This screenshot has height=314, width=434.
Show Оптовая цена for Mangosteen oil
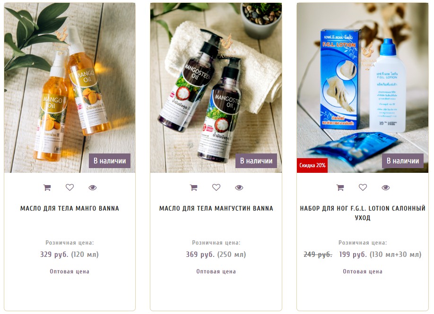(x=216, y=272)
